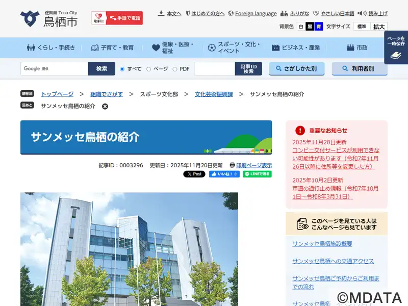This screenshot has height=306, width=408.
Task: Select the ページ radio option
Action: point(148,69)
